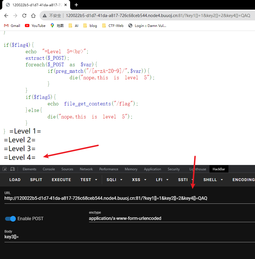
Task: Switch to the Application tab
Action: point(152,169)
